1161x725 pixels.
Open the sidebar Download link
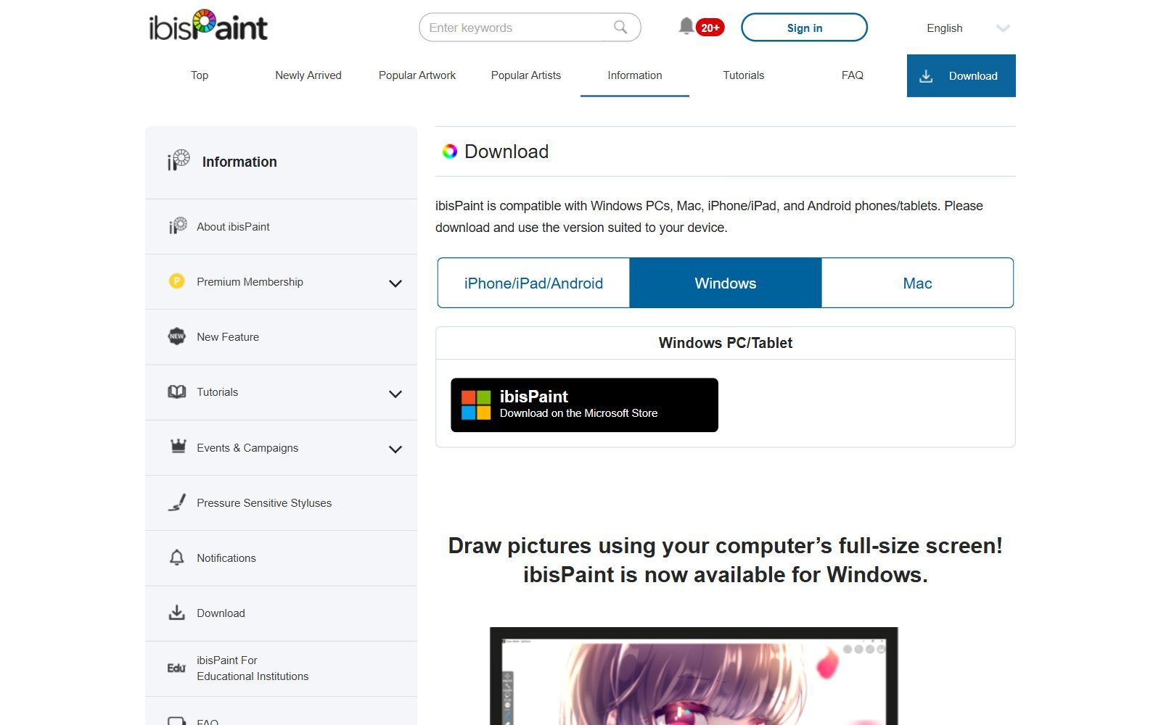click(281, 613)
